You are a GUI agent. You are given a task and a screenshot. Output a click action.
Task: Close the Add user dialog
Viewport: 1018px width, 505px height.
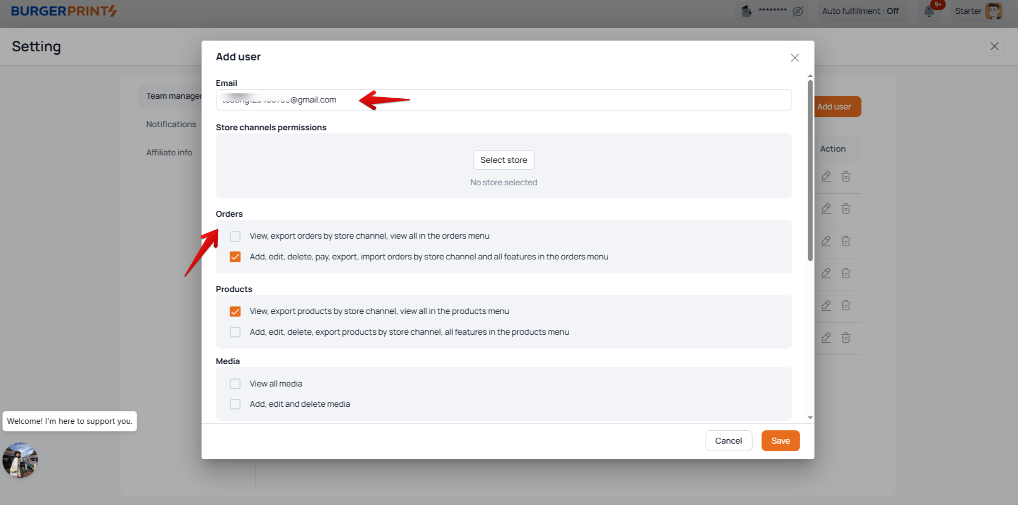(x=794, y=58)
